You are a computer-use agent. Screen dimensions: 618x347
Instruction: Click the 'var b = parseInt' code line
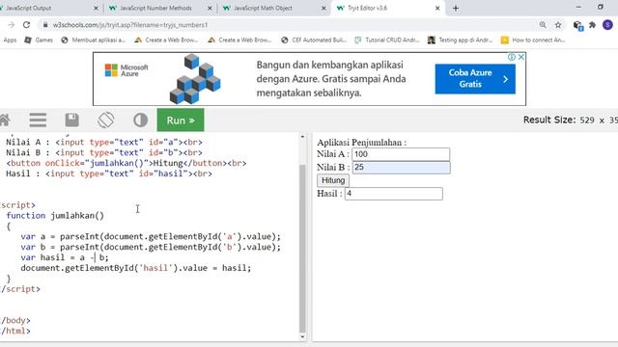click(x=151, y=247)
